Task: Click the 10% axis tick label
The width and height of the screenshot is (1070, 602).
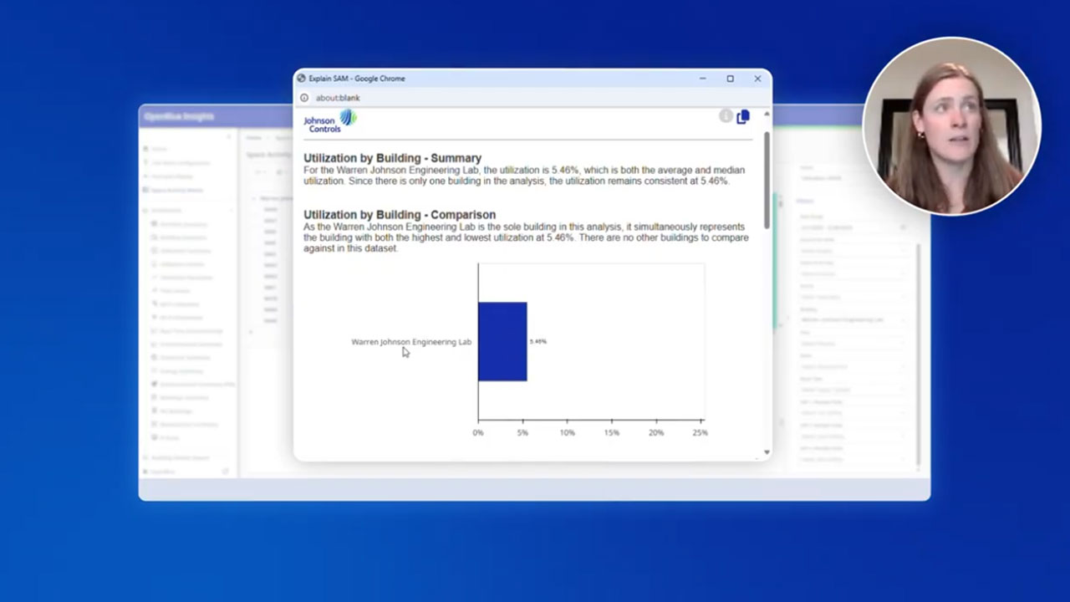Action: (567, 433)
